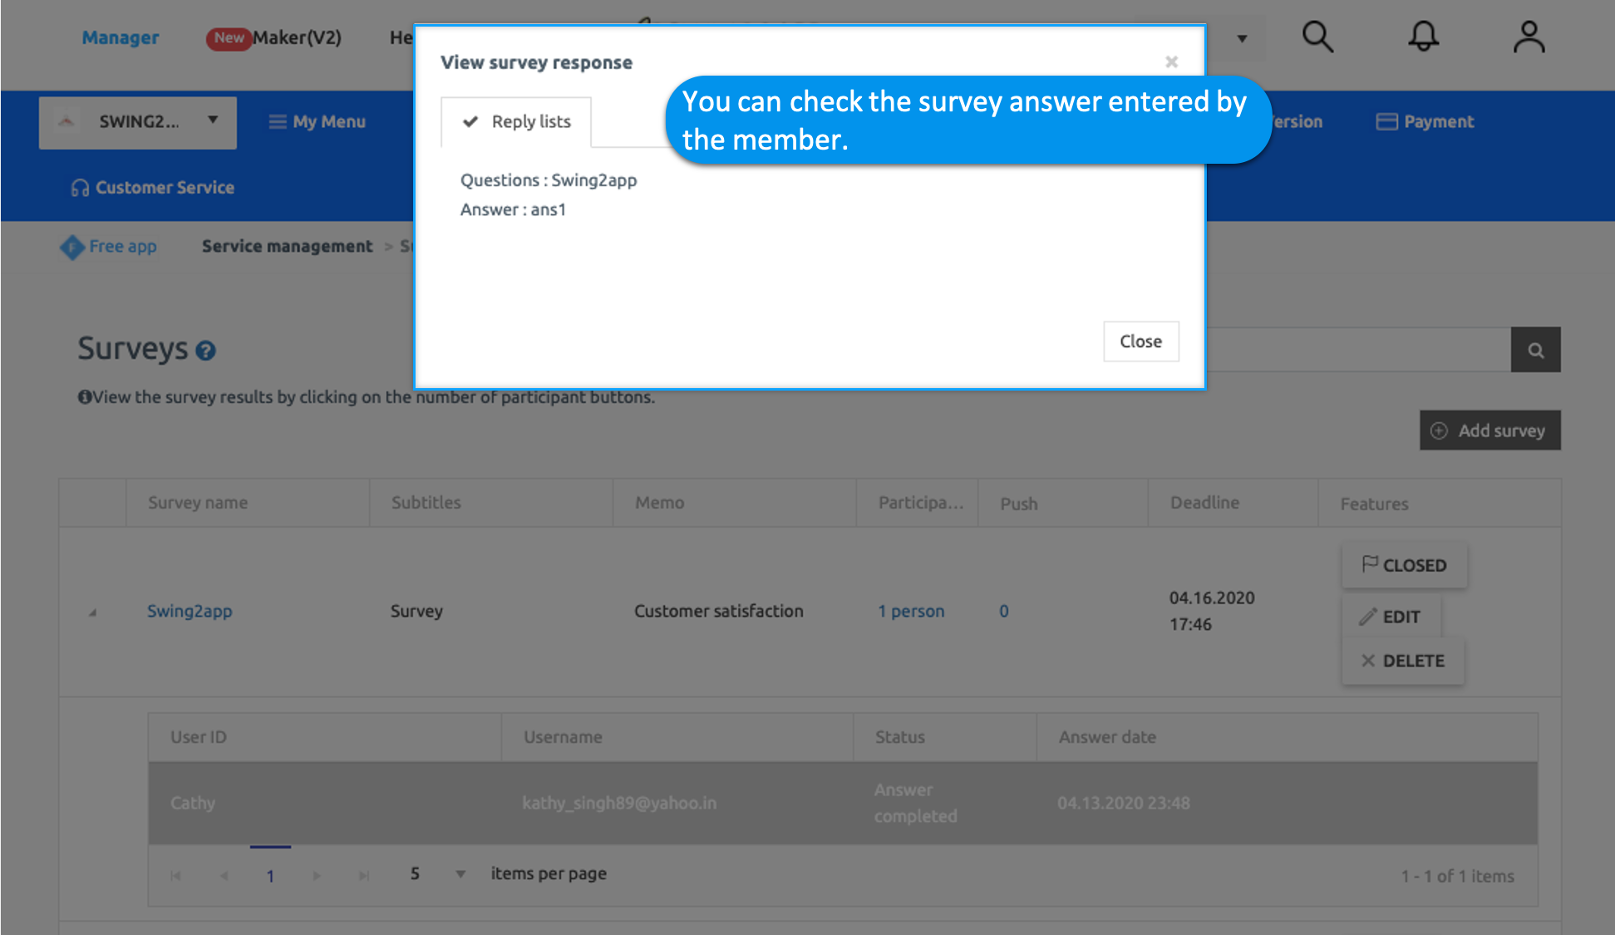Open the My Menu item
This screenshot has width=1615, height=935.
click(318, 122)
